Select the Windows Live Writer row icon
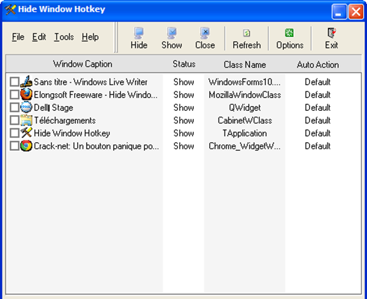Screen dimensions: 367x299 pyautogui.click(x=26, y=81)
